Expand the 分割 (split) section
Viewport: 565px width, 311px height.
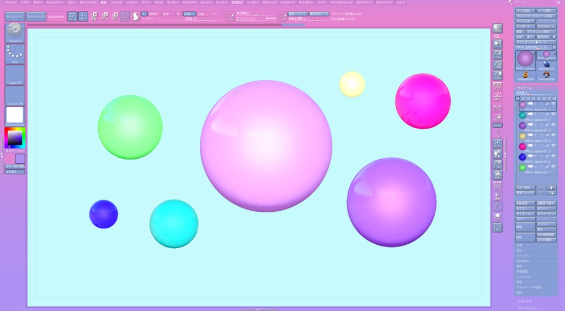pyautogui.click(x=519, y=245)
